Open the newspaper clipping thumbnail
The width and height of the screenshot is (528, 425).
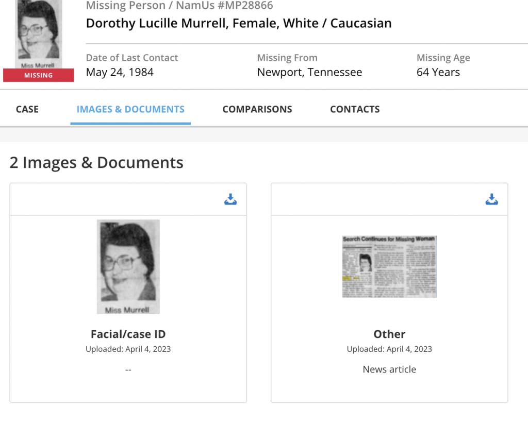(x=389, y=266)
